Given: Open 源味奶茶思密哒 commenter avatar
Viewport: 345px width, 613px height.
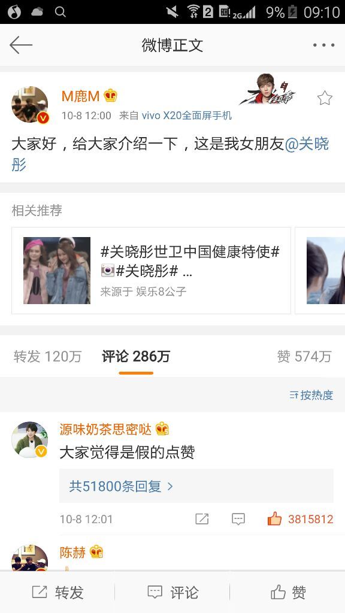Looking at the screenshot, I should [30, 440].
